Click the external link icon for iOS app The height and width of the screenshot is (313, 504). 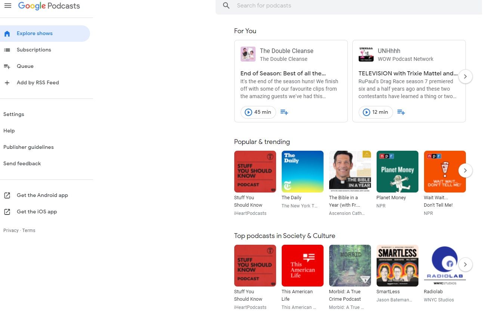7,212
